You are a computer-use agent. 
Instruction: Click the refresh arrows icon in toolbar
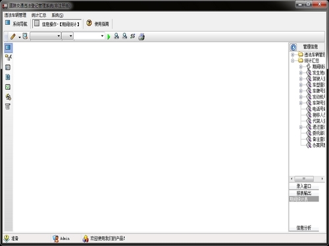[132, 36]
